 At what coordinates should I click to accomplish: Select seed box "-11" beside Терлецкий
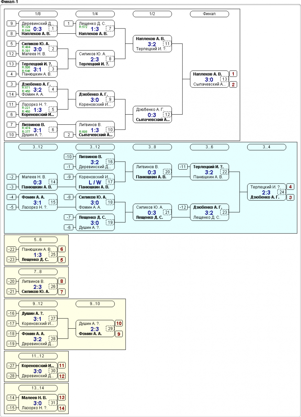[183, 167]
